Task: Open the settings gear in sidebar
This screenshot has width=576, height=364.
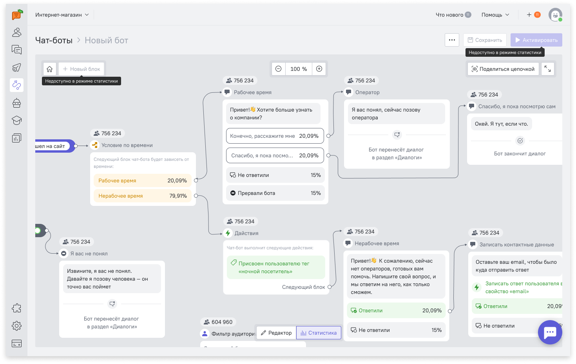Action: click(x=16, y=326)
